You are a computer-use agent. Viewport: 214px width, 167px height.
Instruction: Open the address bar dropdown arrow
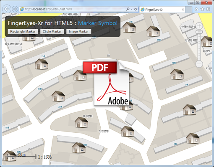132,9
